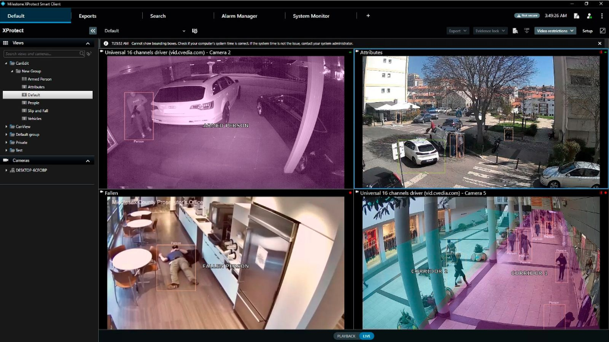
Task: Open the security lock icon in the title bar
Action: point(576,16)
